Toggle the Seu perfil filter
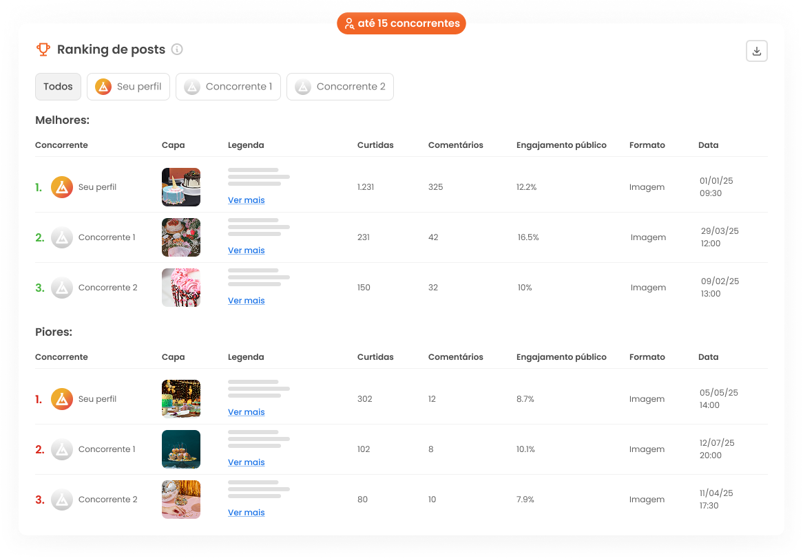 pyautogui.click(x=128, y=87)
